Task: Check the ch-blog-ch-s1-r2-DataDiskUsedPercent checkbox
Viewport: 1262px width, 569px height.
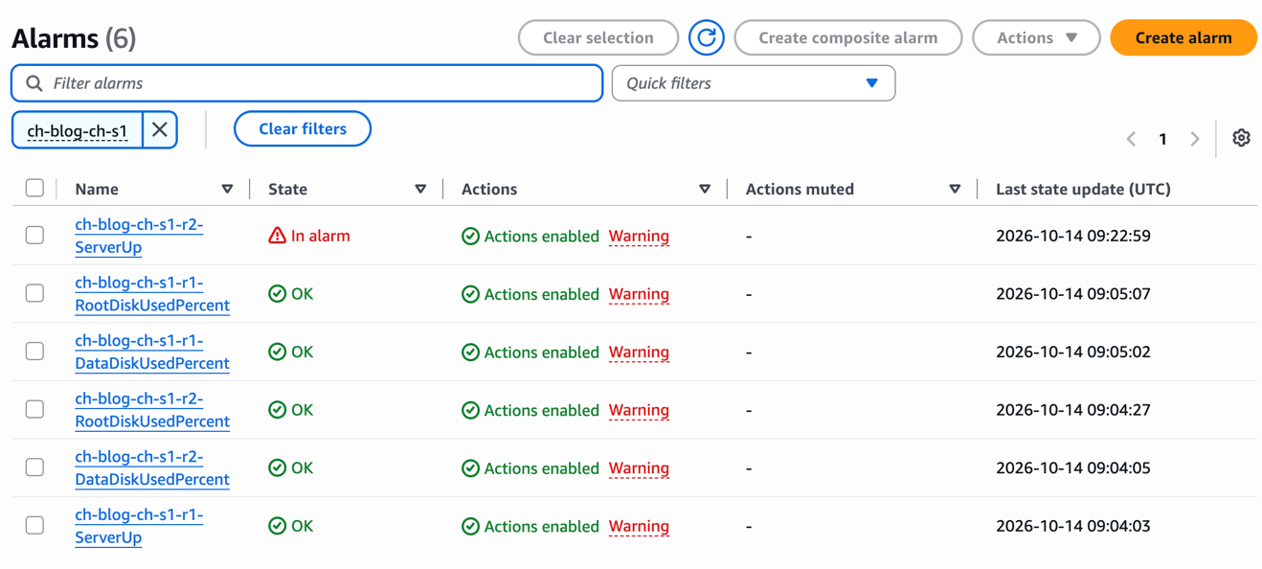Action: [34, 467]
